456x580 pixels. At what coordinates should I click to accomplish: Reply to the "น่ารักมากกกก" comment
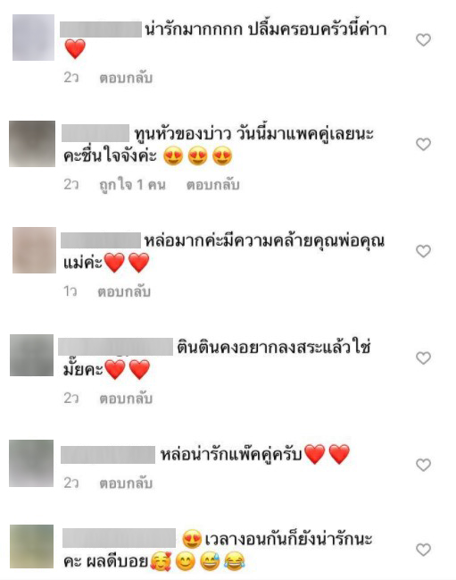[x=126, y=78]
